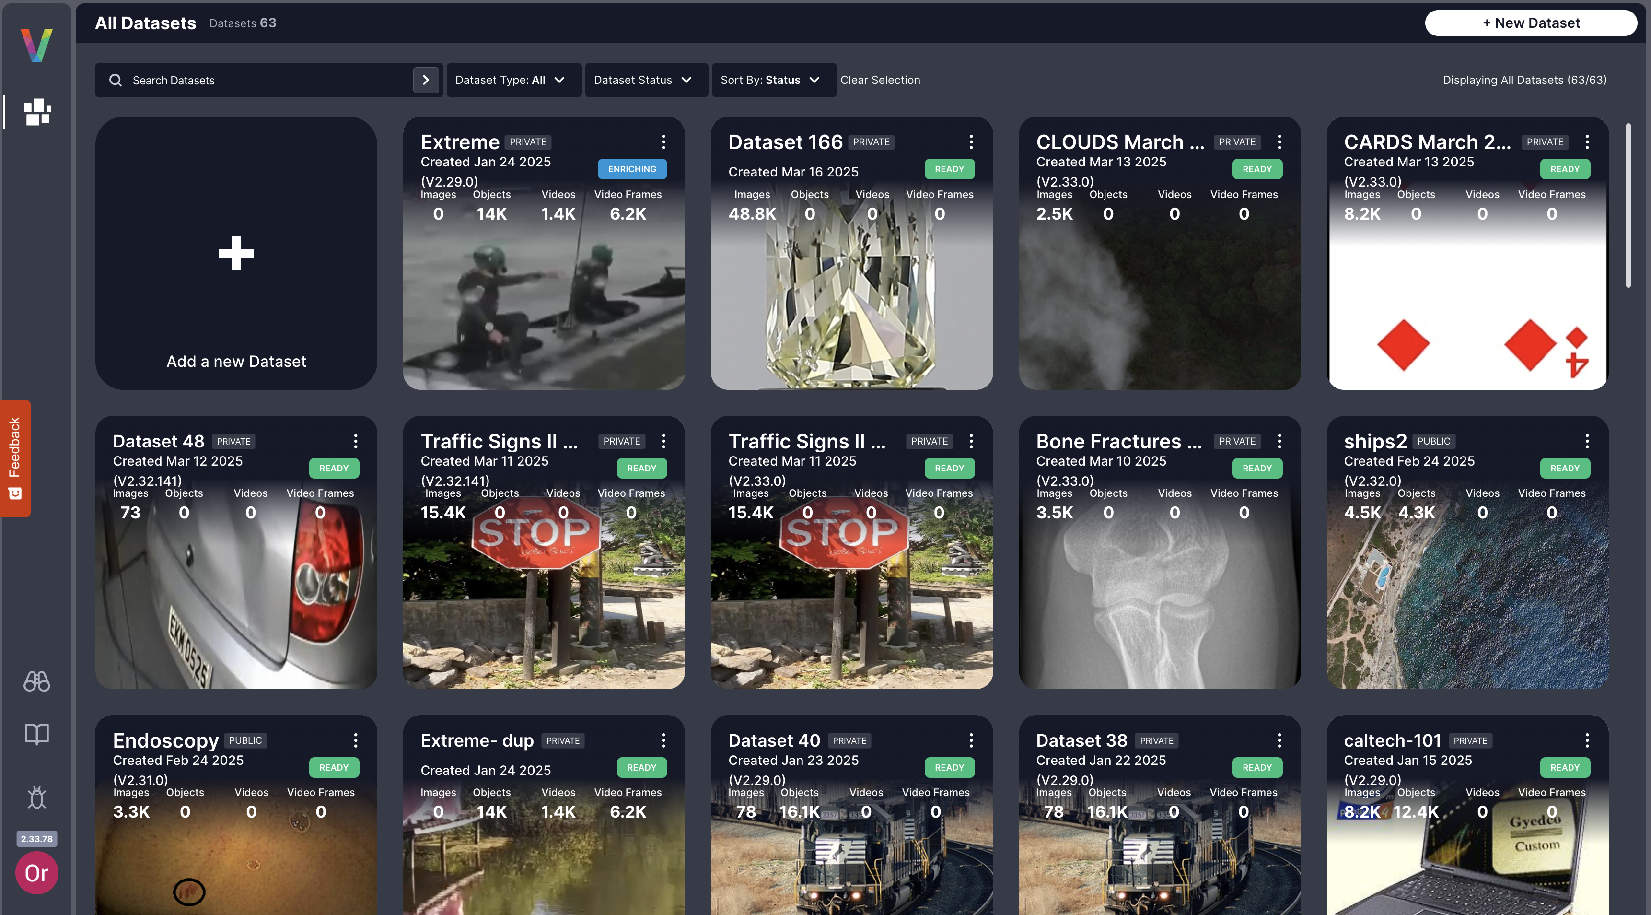Open the three-dot menu on caltech-101
This screenshot has width=1651, height=915.
[1587, 740]
